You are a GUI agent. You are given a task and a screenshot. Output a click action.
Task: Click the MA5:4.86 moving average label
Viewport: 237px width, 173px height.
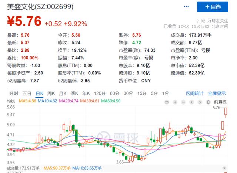(27, 101)
